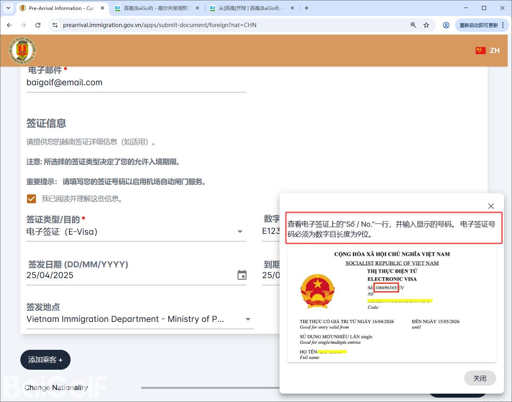
Task: Click the browser reload icon
Action: point(38,25)
